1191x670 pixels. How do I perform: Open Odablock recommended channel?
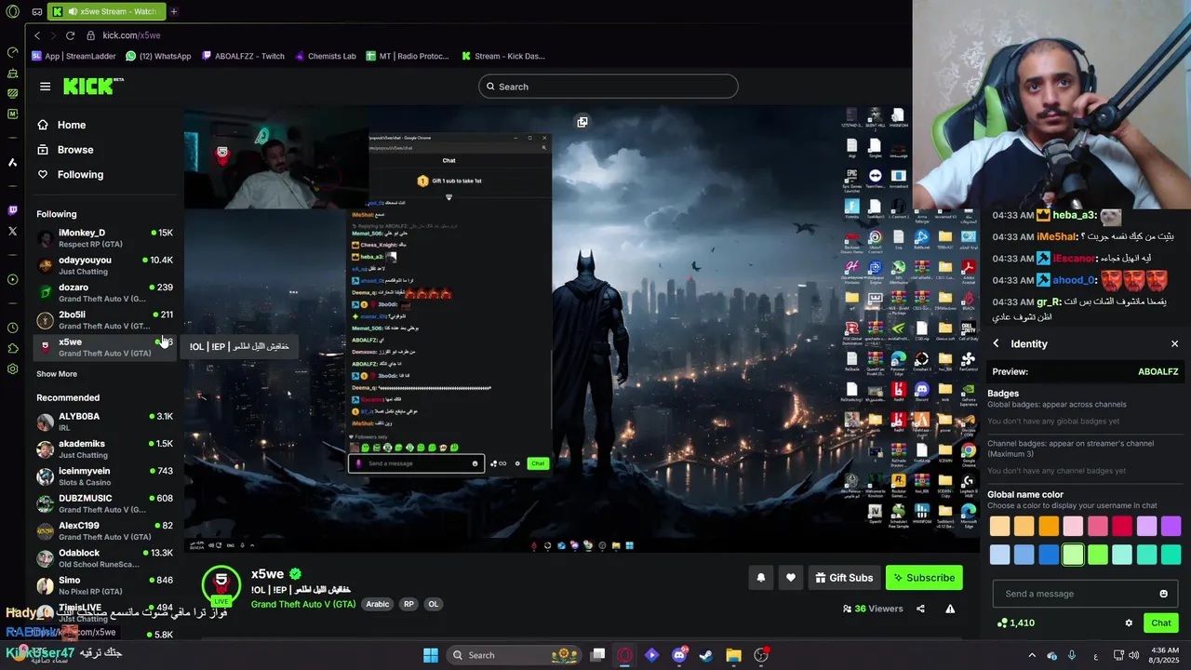[x=104, y=558]
